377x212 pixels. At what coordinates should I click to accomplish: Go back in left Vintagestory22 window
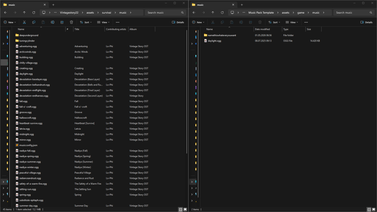click(x=6, y=12)
